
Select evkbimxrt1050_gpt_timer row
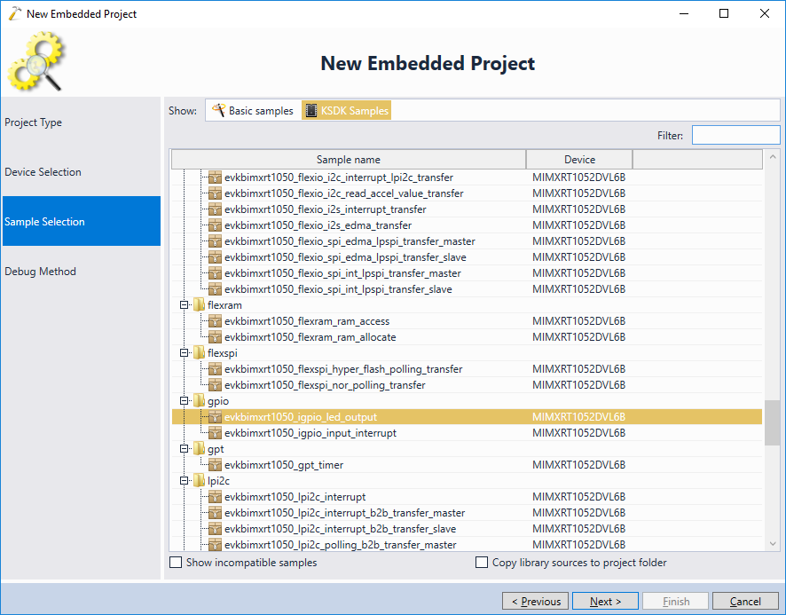tap(467, 465)
